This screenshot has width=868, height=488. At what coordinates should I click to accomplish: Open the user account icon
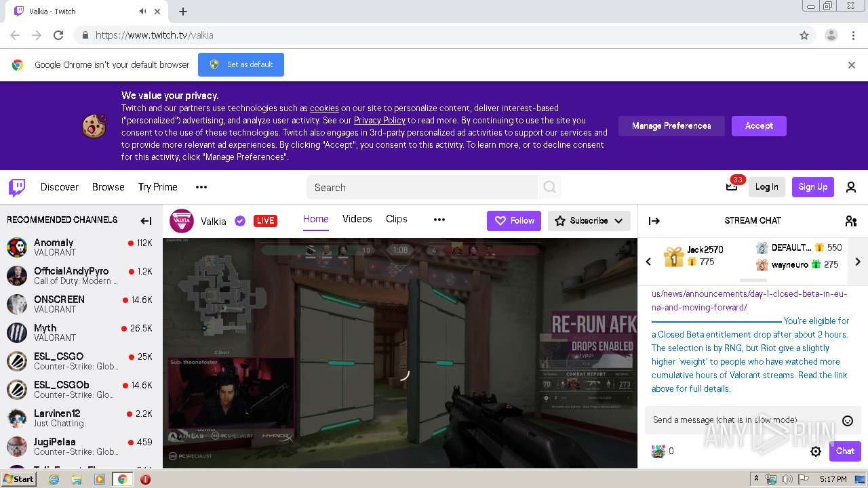851,187
